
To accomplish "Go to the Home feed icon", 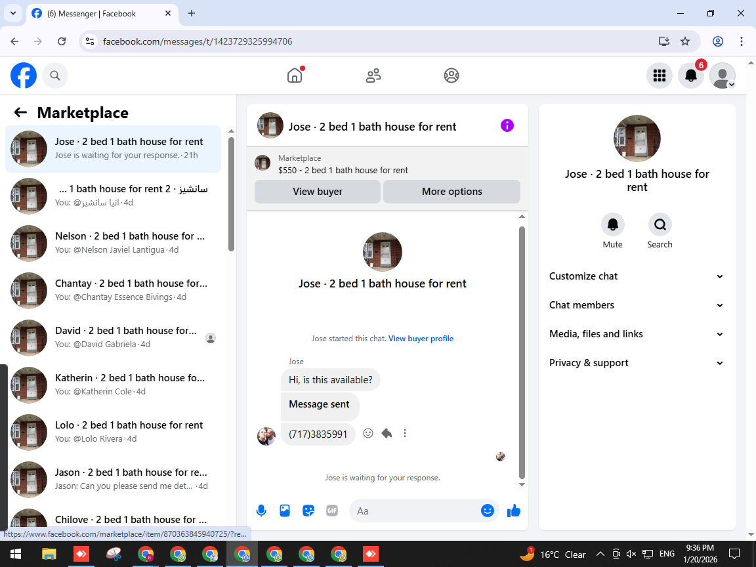I will (295, 75).
